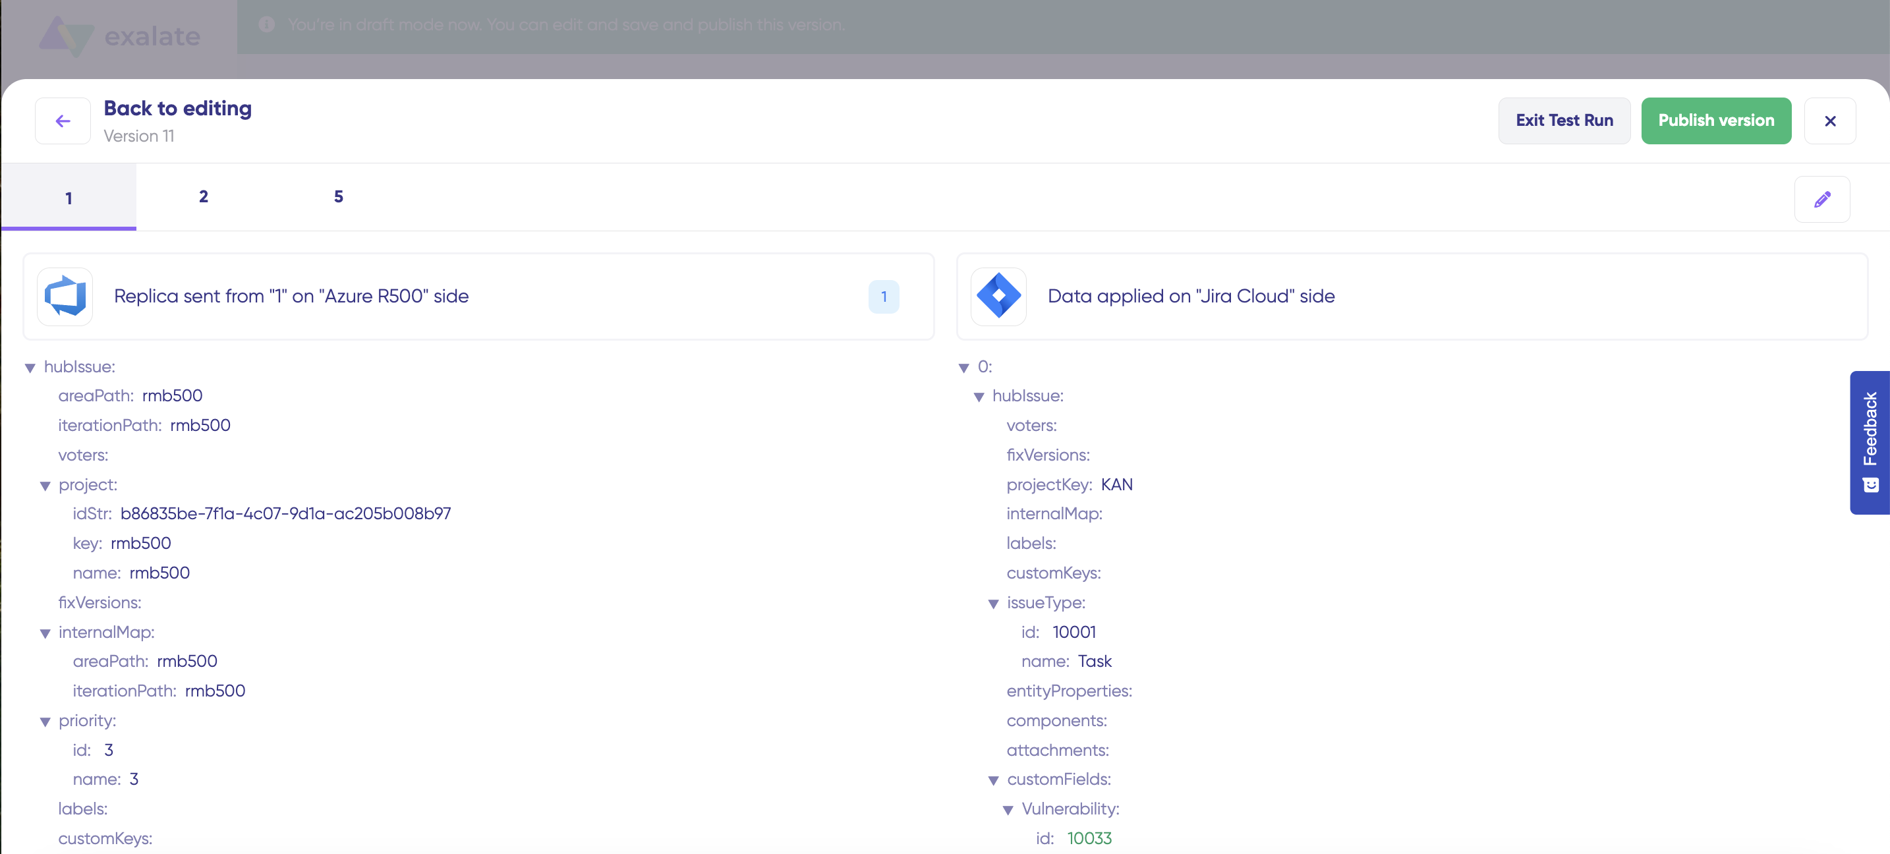Collapse the priority node
The image size is (1890, 854).
(x=45, y=722)
